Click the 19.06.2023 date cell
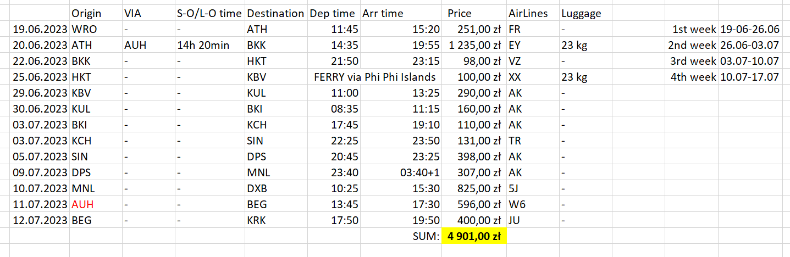 click(40, 29)
